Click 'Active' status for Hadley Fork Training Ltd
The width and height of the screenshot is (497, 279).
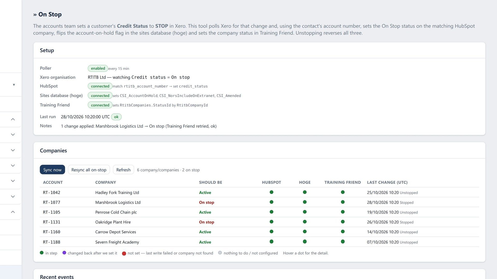click(205, 192)
